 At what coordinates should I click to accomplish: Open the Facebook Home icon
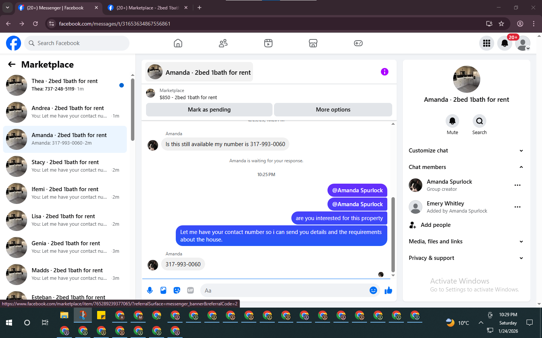coord(178,43)
